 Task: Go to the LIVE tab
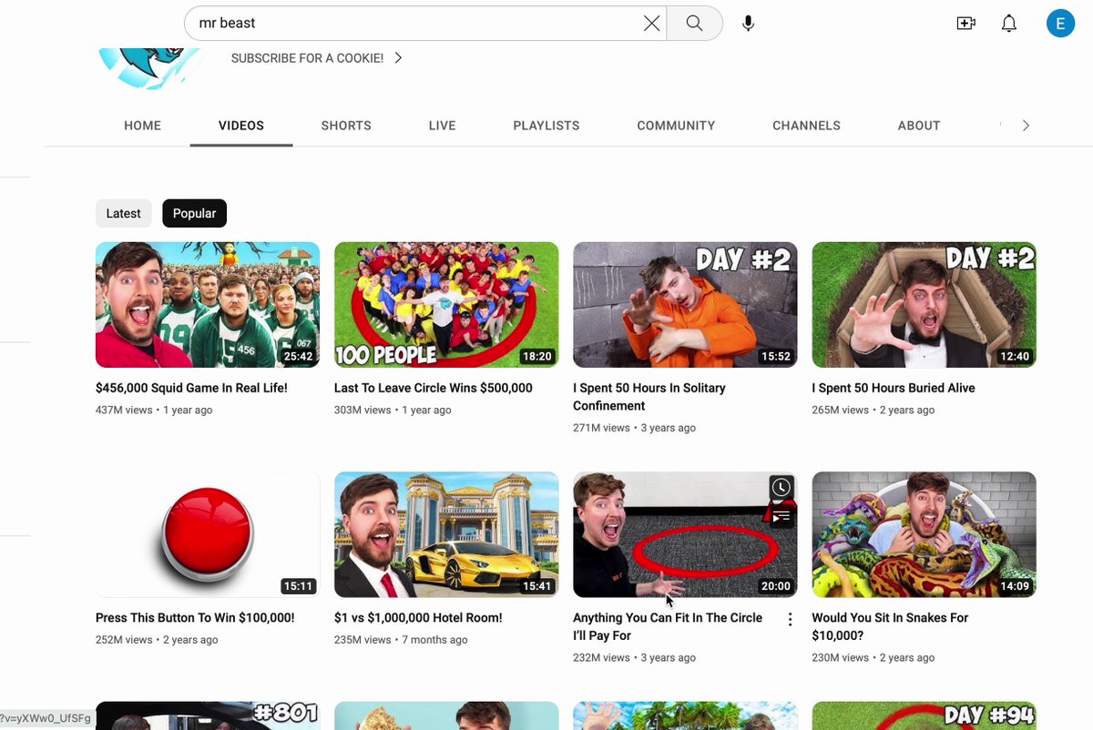click(442, 126)
